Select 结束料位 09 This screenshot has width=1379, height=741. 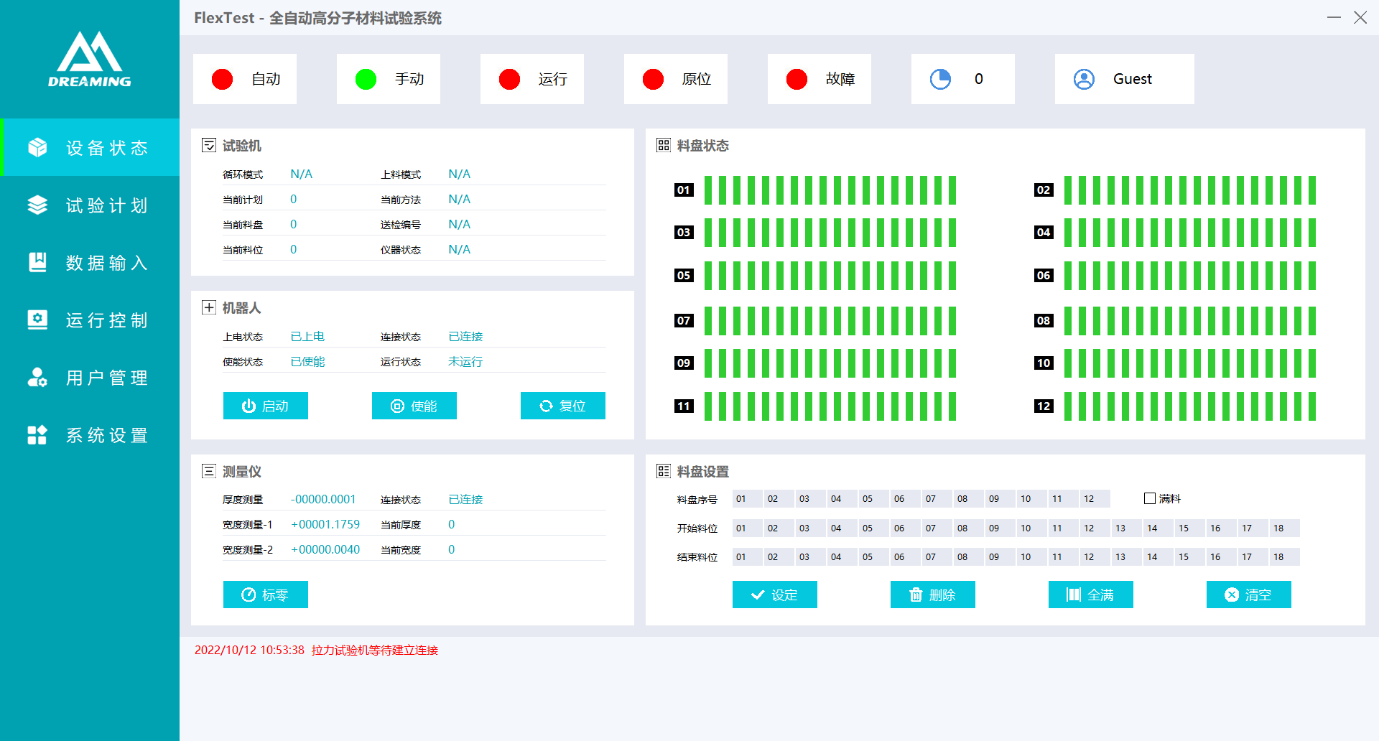coord(1000,556)
